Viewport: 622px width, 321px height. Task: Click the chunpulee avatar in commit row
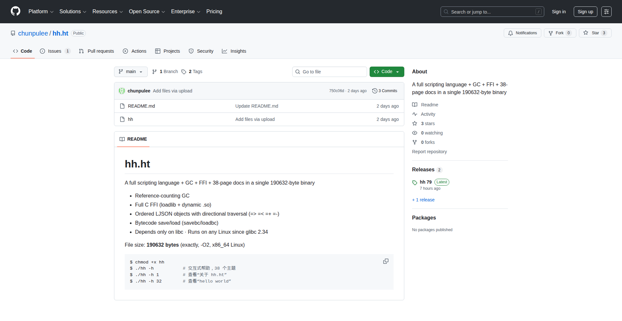pos(122,91)
